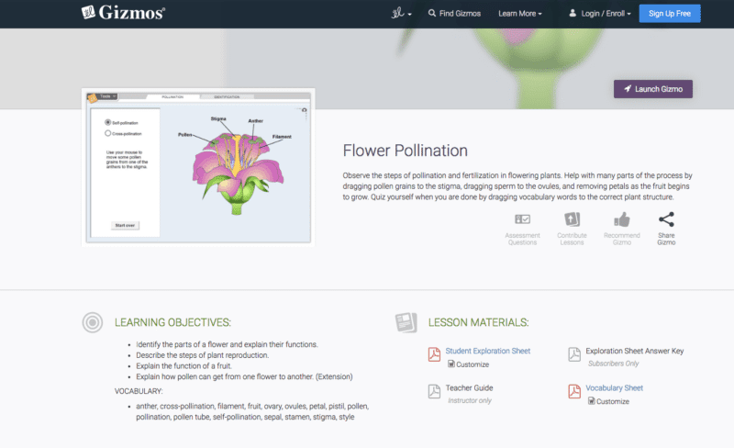Click the PDF icon beside Student Exploration Sheet

pyautogui.click(x=434, y=354)
